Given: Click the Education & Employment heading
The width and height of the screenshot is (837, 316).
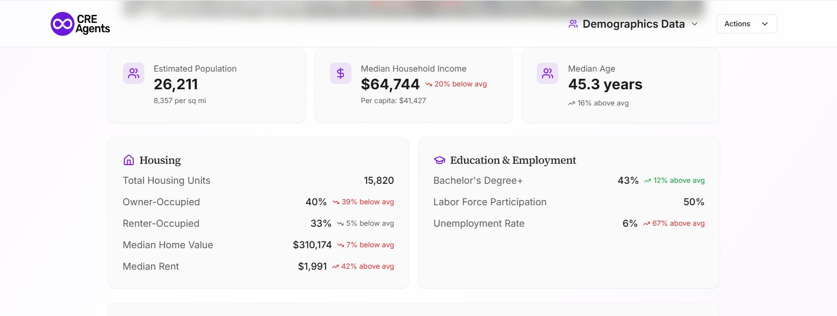Looking at the screenshot, I should coord(513,160).
